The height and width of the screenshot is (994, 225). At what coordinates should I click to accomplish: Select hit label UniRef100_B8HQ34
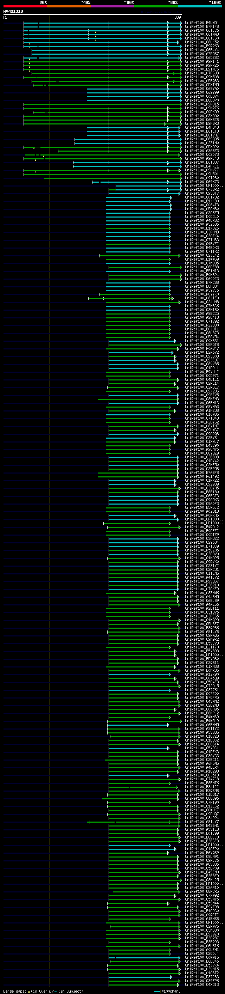tap(202, 286)
